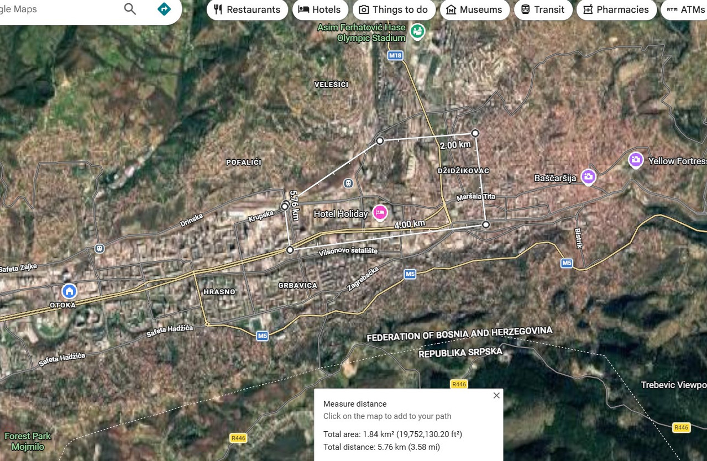This screenshot has width=707, height=461.
Task: Select the Pharmacies chip
Action: (616, 9)
